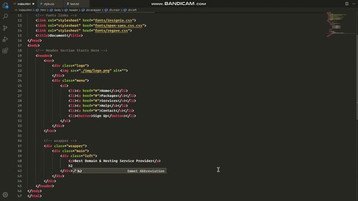
Task: Click unsaved dot on index.html tab
Action: pyautogui.click(x=34, y=4)
